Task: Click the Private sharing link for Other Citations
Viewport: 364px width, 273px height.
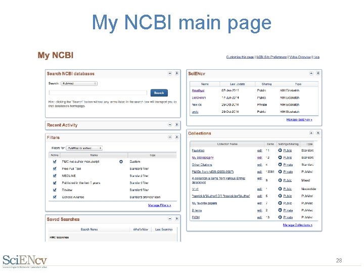Action: tap(288, 165)
